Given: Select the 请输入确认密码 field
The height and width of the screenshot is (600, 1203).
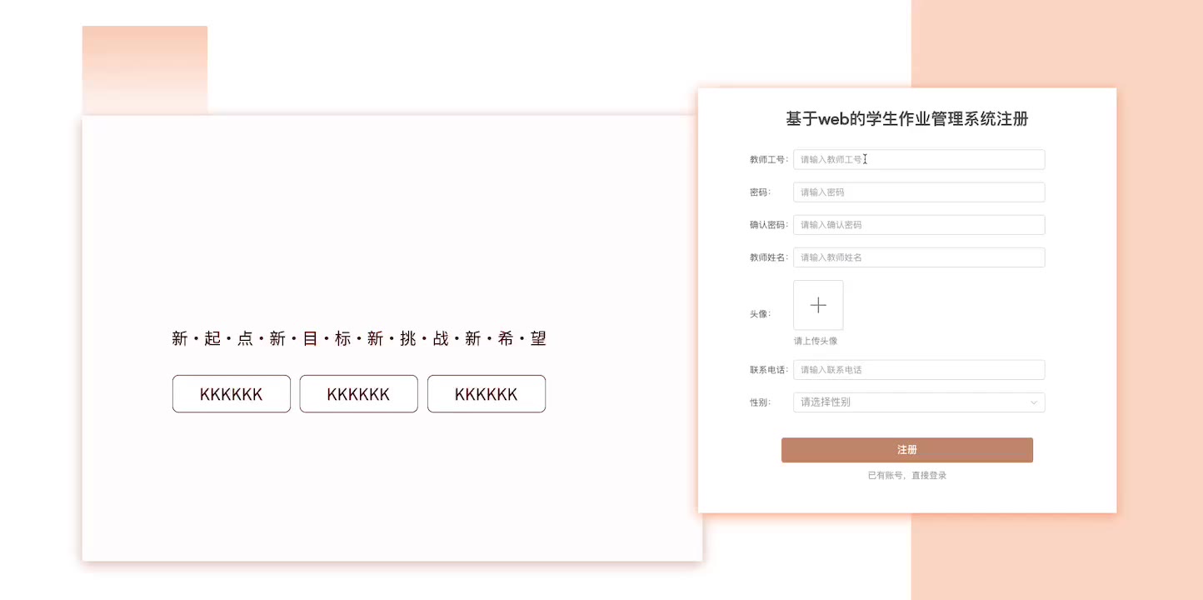Looking at the screenshot, I should tap(919, 225).
